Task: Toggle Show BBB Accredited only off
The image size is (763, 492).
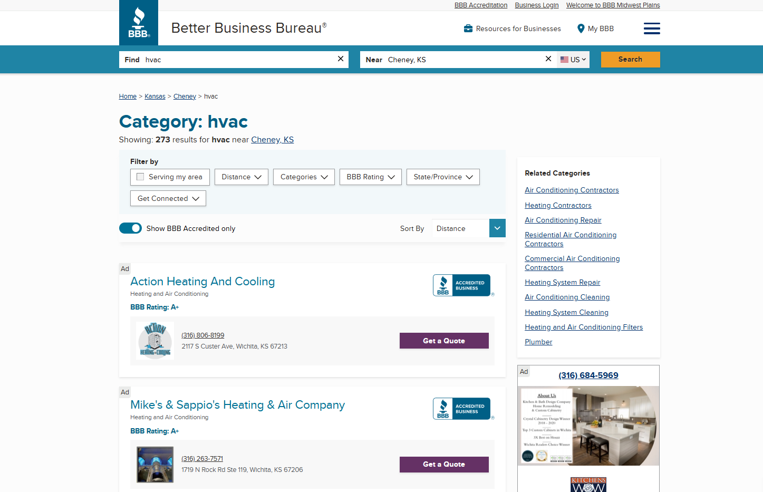Action: click(x=130, y=228)
